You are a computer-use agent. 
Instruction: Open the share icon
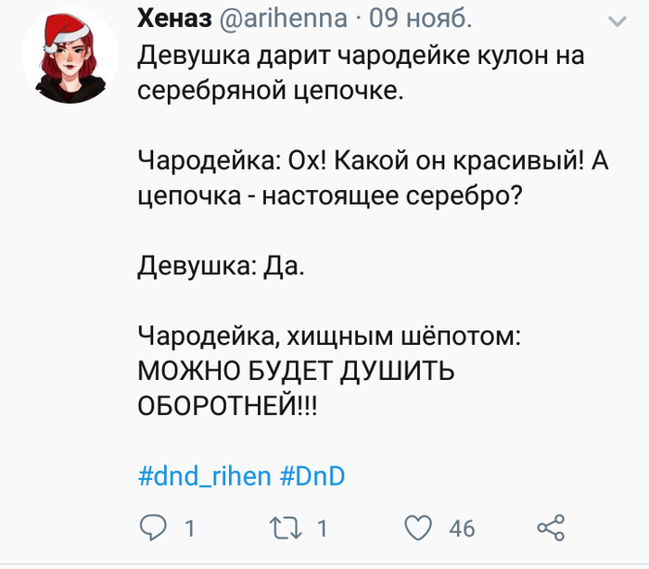tap(551, 528)
